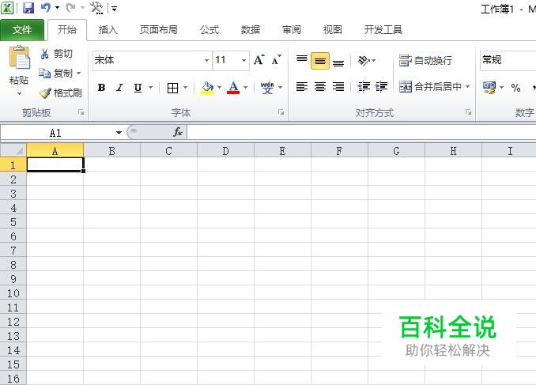Click Decrease Indent icon
The width and height of the screenshot is (536, 385).
364,87
